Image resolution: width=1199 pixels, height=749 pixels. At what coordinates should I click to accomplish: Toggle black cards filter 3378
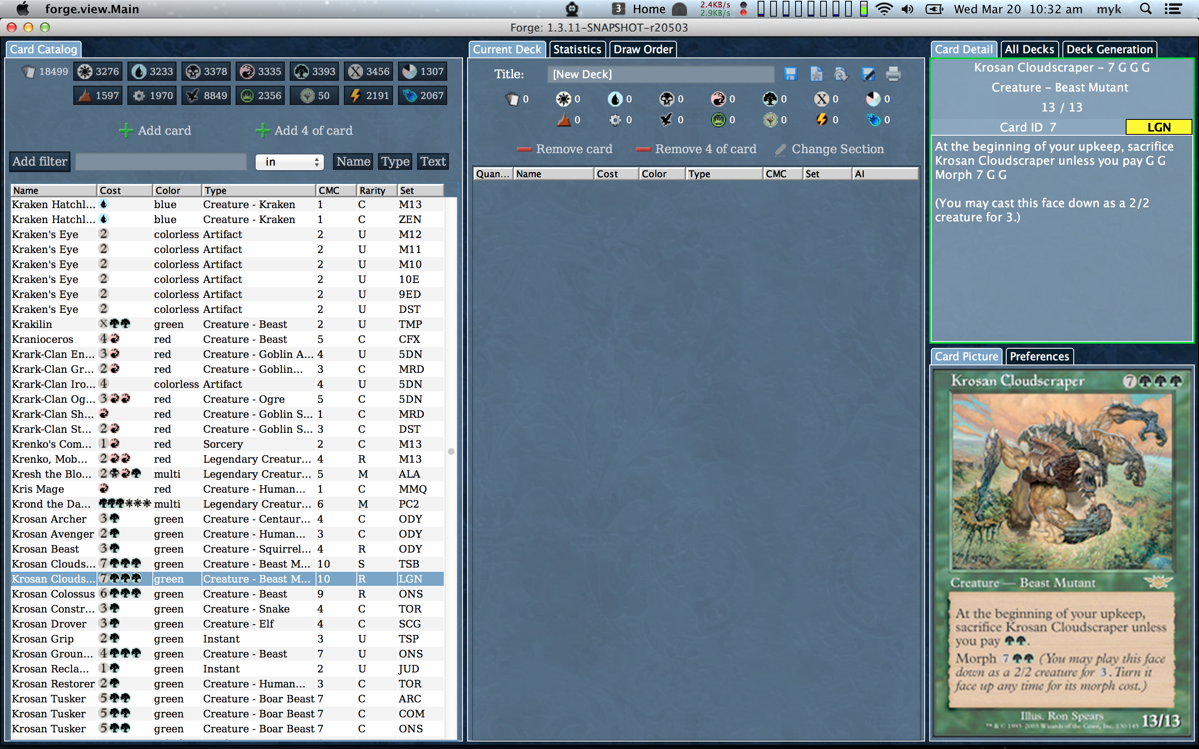point(206,72)
